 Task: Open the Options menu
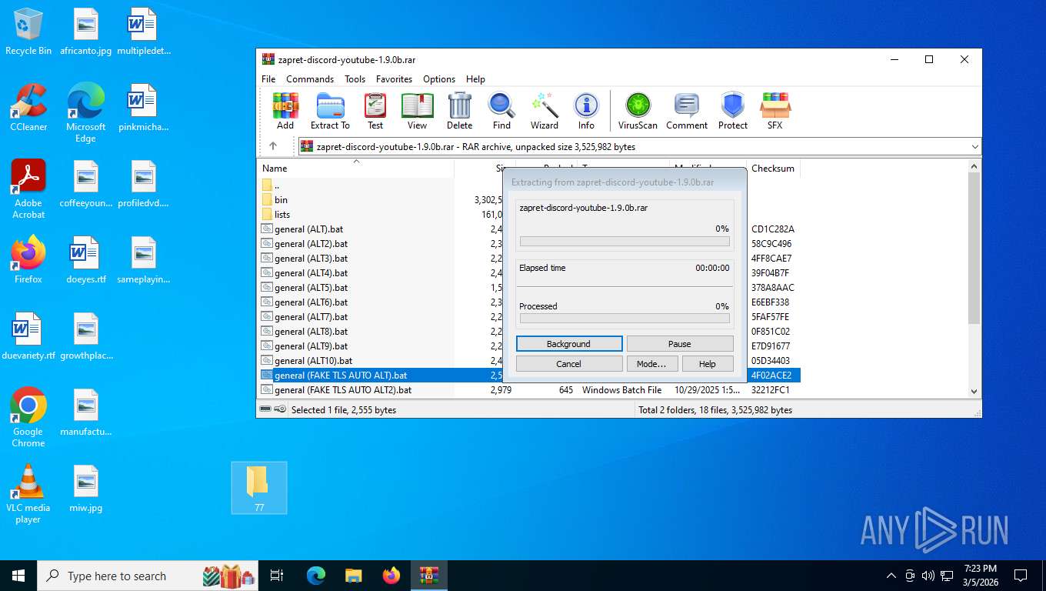[439, 78]
